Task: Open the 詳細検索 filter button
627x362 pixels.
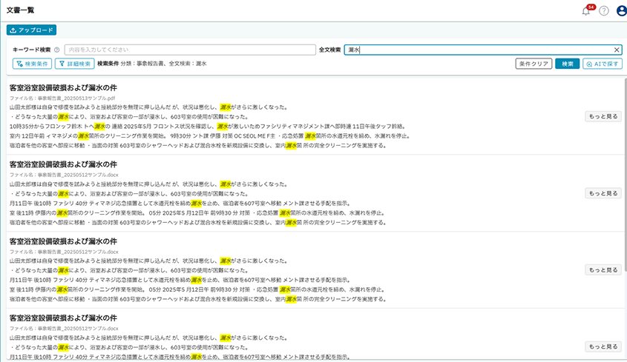Action: [x=75, y=64]
